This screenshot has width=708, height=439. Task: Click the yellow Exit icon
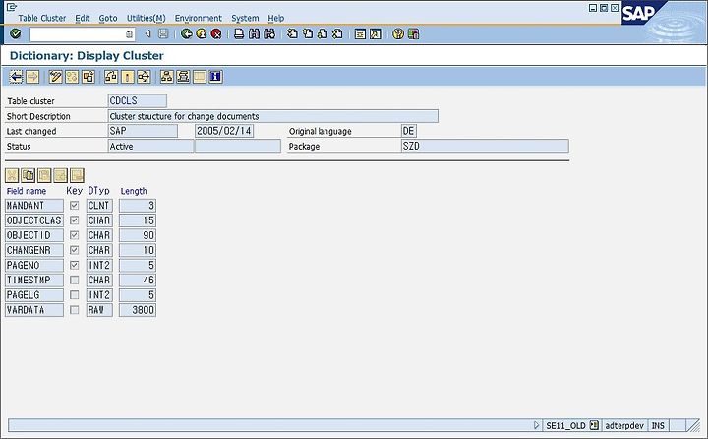(x=202, y=33)
